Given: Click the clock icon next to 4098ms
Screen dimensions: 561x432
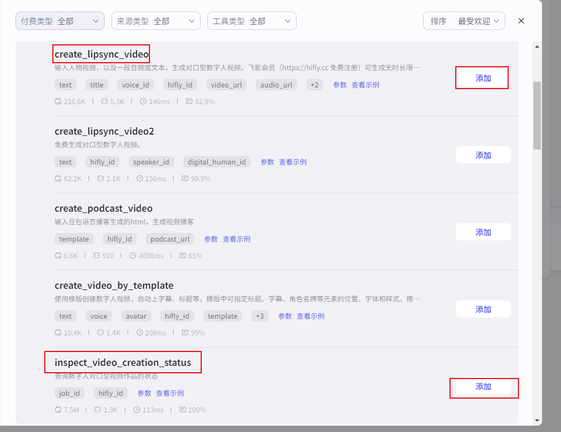Looking at the screenshot, I should click(x=133, y=256).
